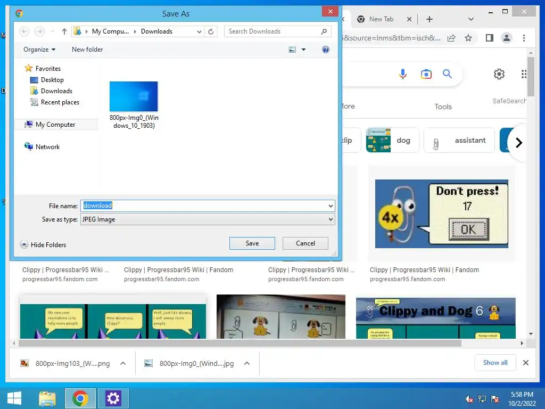Click the muted volume tray icon
This screenshot has height=409, width=545.
pos(469,399)
